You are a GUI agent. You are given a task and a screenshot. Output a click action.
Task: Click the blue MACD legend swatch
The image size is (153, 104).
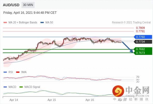pos(5,87)
